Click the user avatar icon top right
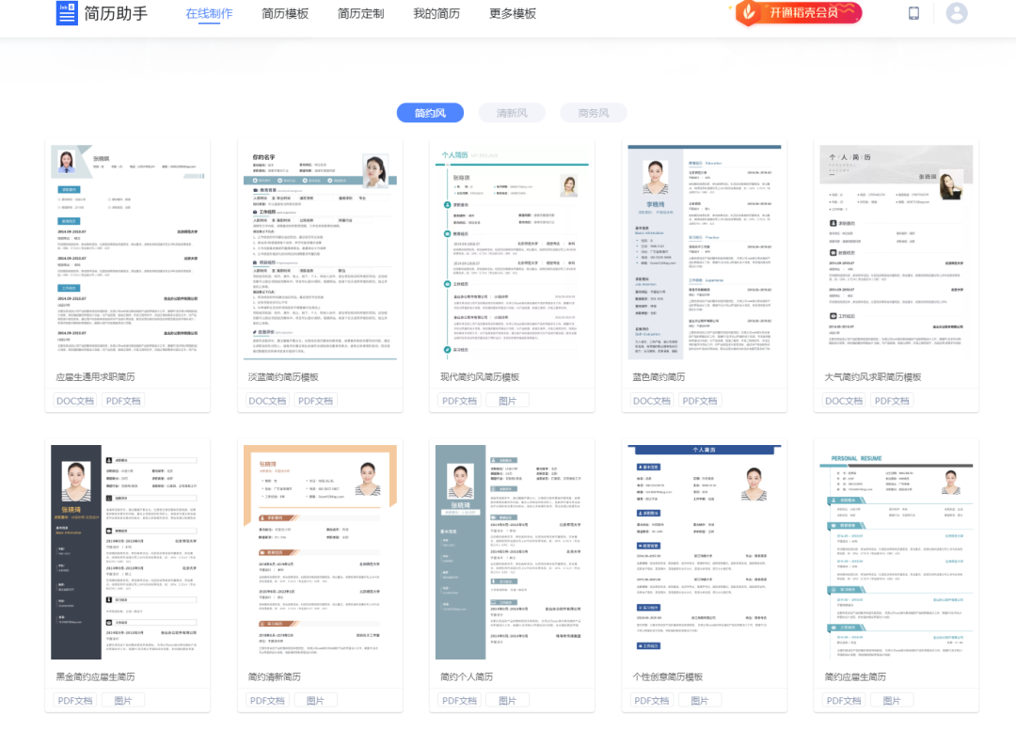 956,13
